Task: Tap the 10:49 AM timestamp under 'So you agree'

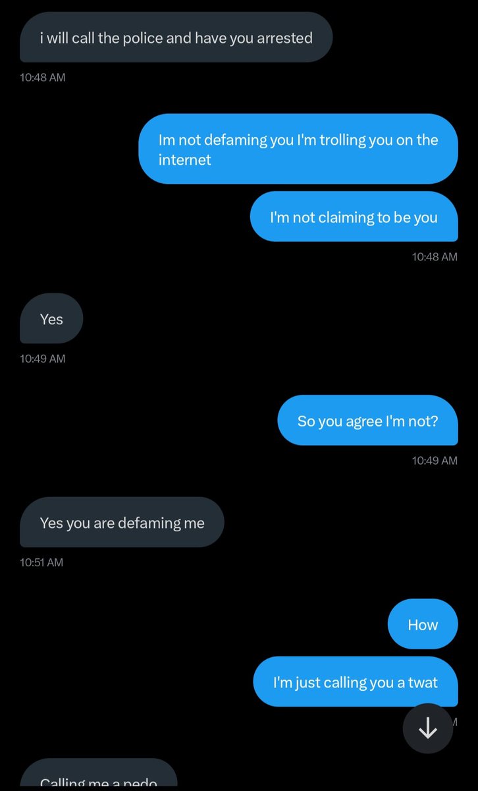Action: click(x=435, y=460)
